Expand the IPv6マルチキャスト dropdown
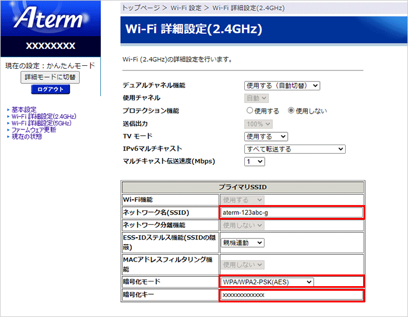 pos(294,149)
